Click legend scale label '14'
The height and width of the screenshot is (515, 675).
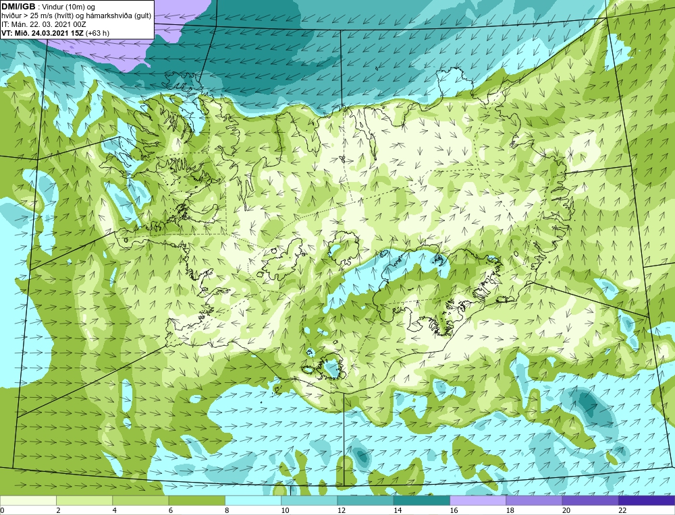click(397, 510)
